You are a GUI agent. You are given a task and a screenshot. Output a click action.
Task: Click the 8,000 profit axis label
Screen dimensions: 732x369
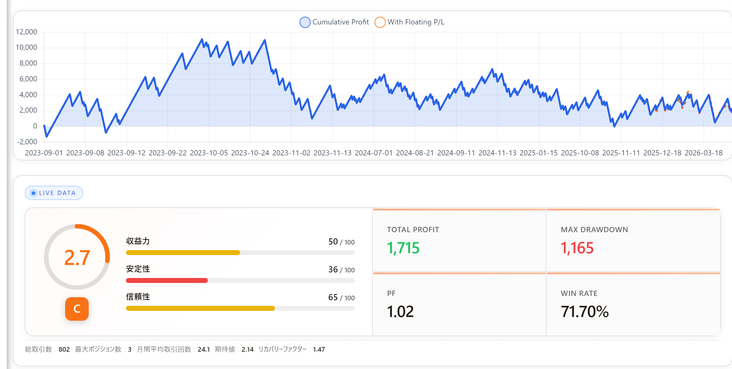pos(28,63)
